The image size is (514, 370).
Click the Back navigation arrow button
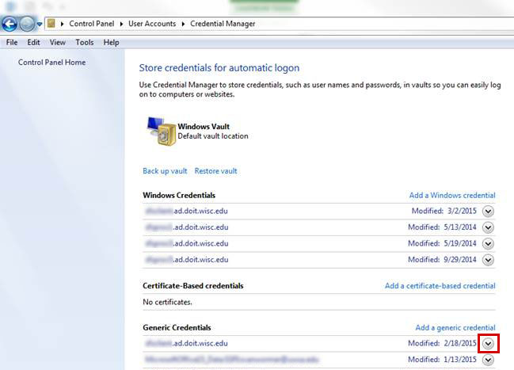[10, 24]
